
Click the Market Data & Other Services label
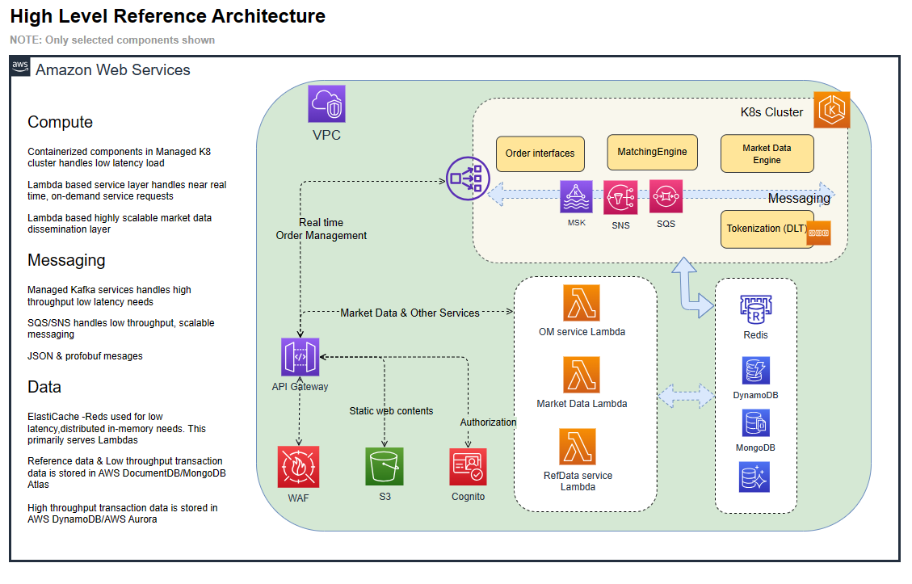[410, 313]
